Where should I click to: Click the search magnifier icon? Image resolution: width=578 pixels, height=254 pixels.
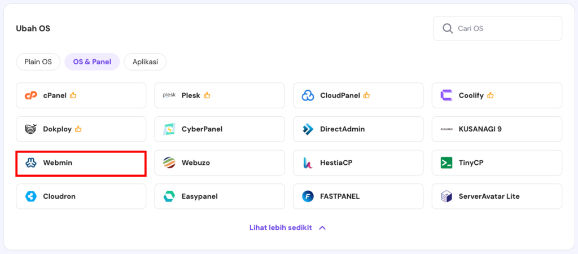click(x=448, y=28)
